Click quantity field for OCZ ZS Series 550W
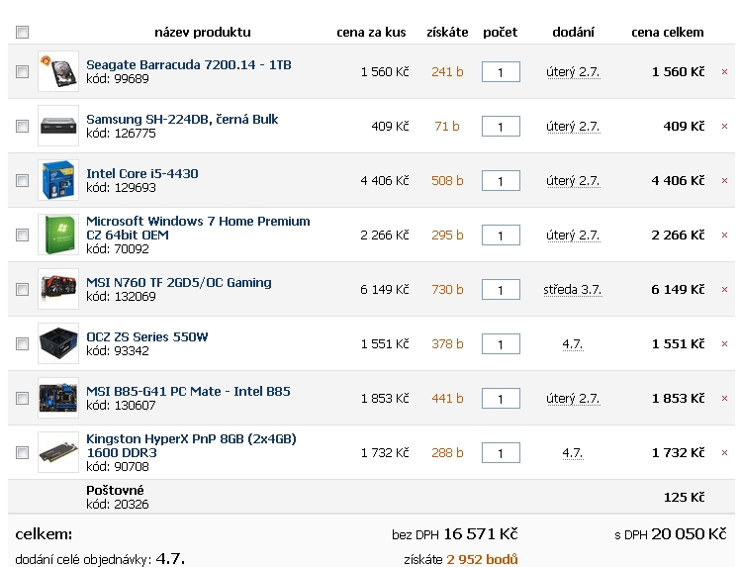This screenshot has height=567, width=740. tap(501, 344)
